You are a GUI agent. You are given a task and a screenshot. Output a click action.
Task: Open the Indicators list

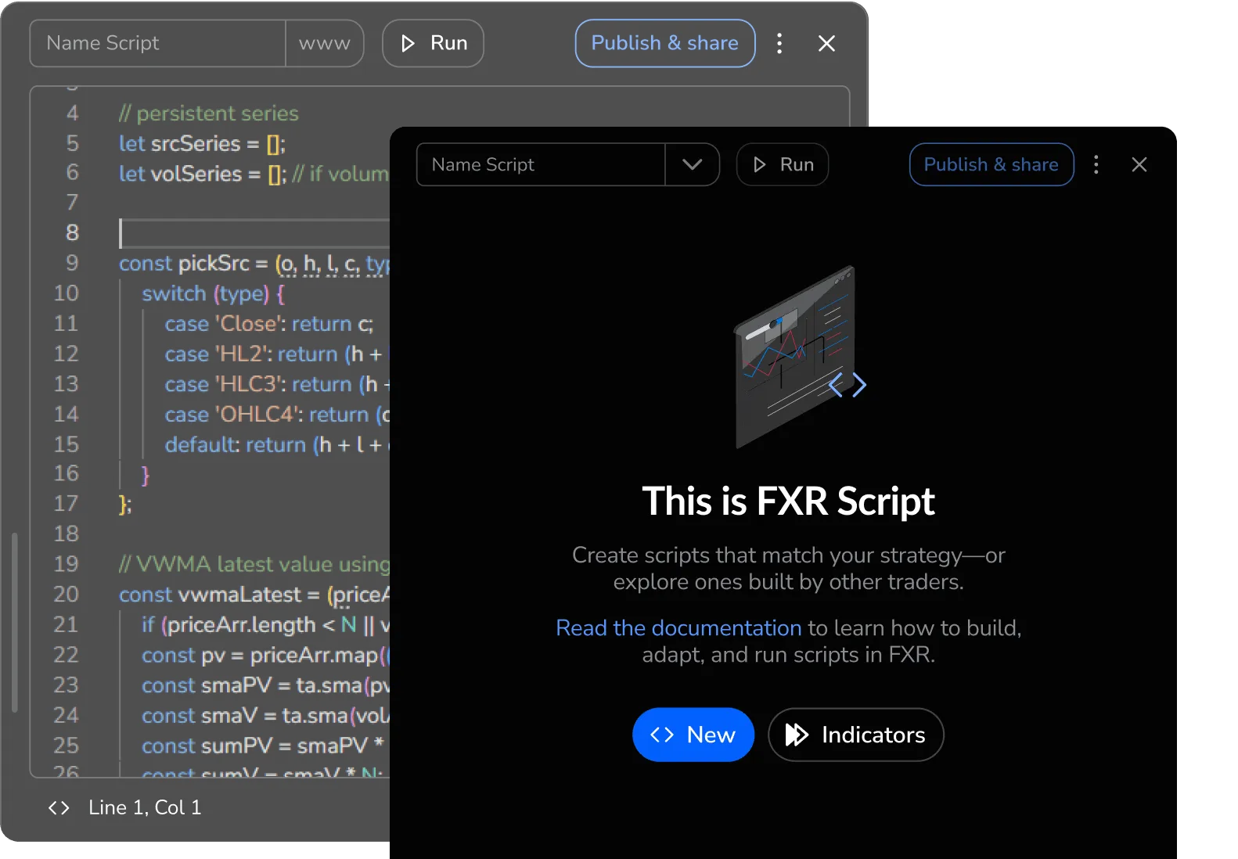856,735
